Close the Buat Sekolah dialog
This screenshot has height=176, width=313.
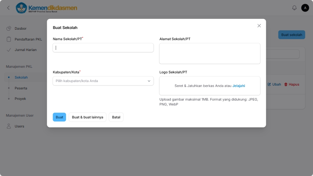pyautogui.click(x=259, y=26)
